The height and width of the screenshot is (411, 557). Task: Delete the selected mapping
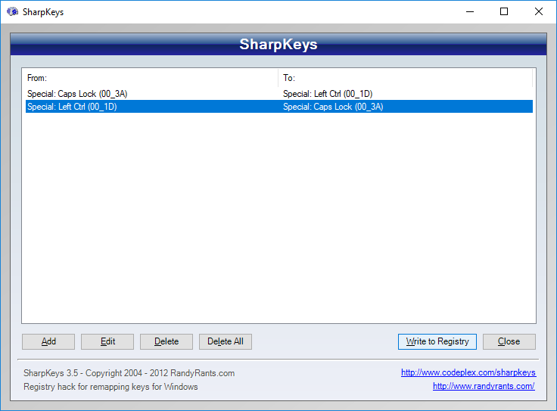tap(166, 341)
